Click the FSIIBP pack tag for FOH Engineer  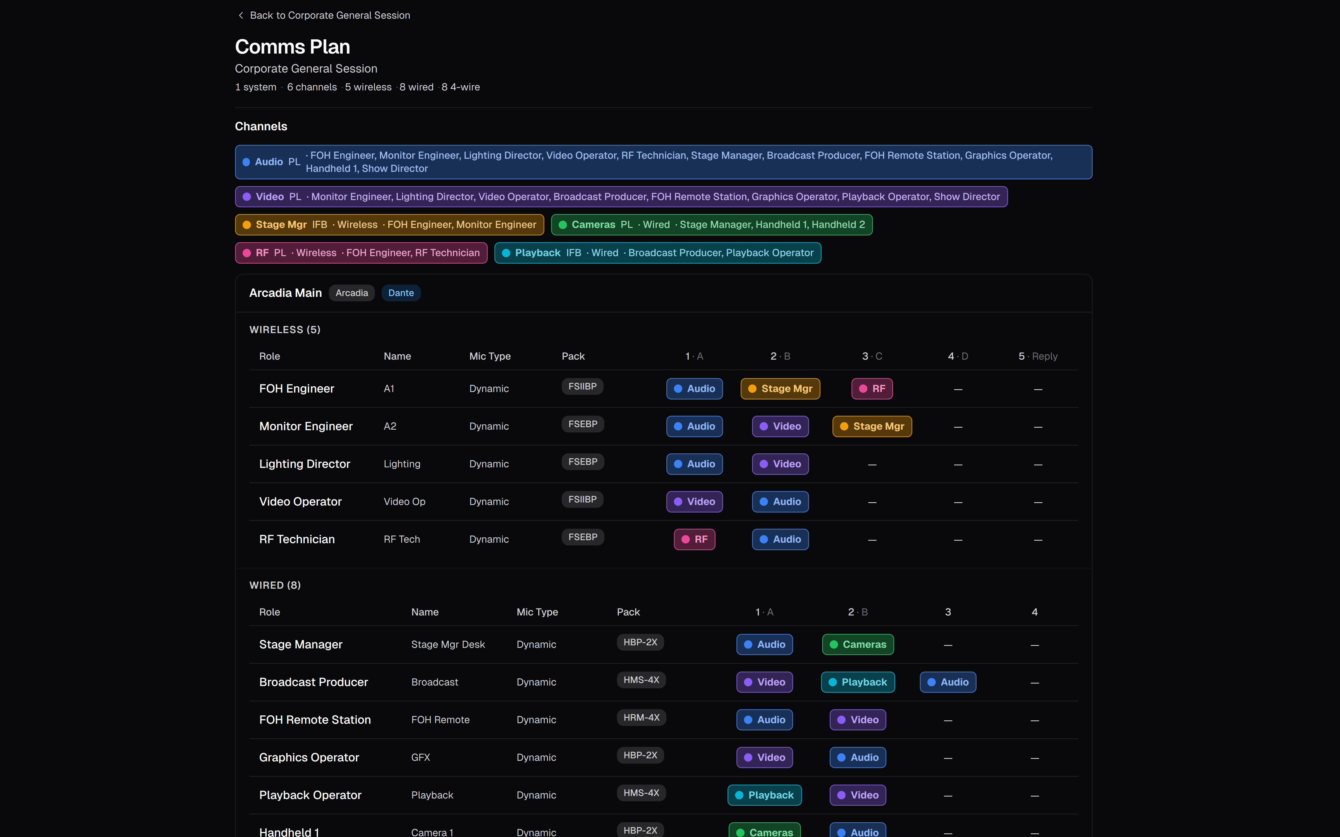[x=582, y=386]
